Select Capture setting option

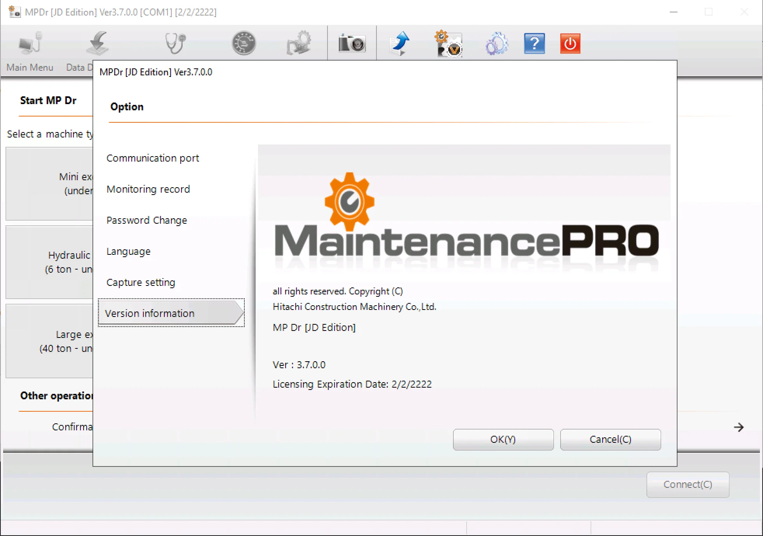click(x=141, y=282)
